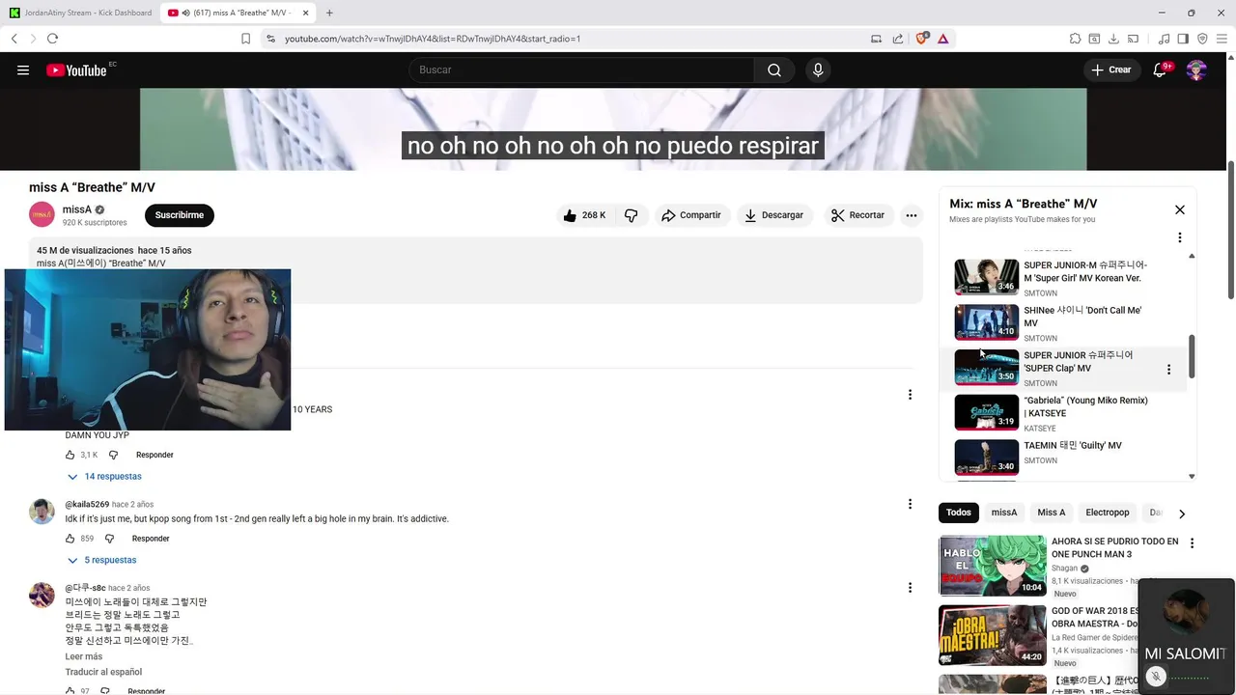Click the Crear create button
The width and height of the screenshot is (1236, 695).
point(1111,69)
